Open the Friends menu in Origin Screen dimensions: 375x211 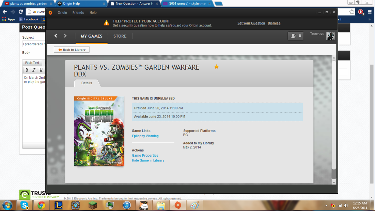pos(78,13)
